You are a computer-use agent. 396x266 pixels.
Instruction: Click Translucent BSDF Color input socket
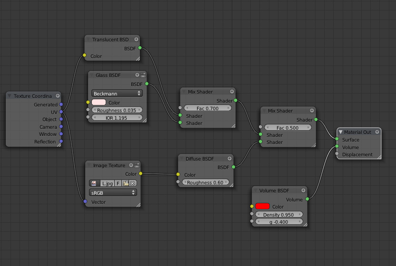84,55
